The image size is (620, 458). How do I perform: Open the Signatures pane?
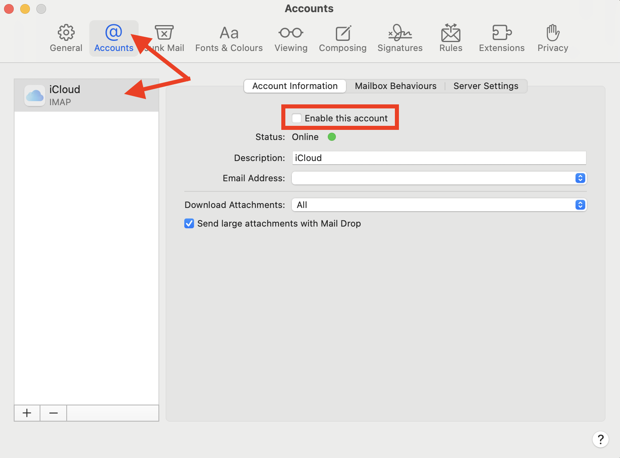(399, 38)
